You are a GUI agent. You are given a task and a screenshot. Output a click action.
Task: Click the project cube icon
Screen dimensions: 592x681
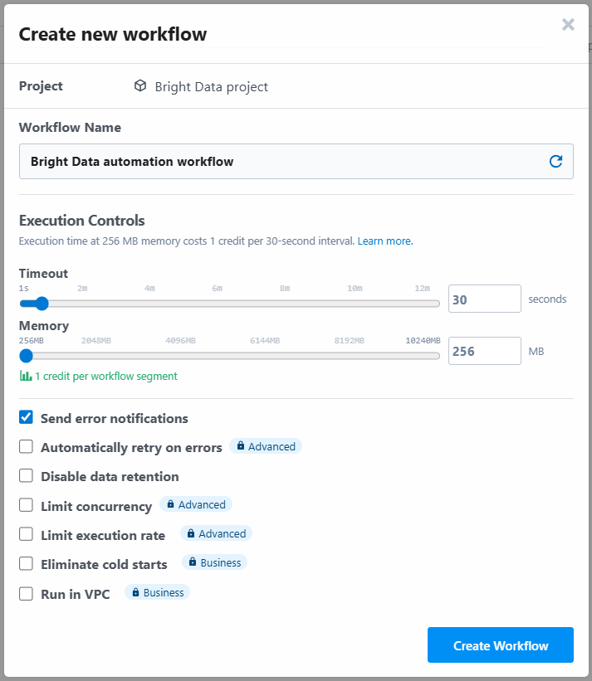140,85
